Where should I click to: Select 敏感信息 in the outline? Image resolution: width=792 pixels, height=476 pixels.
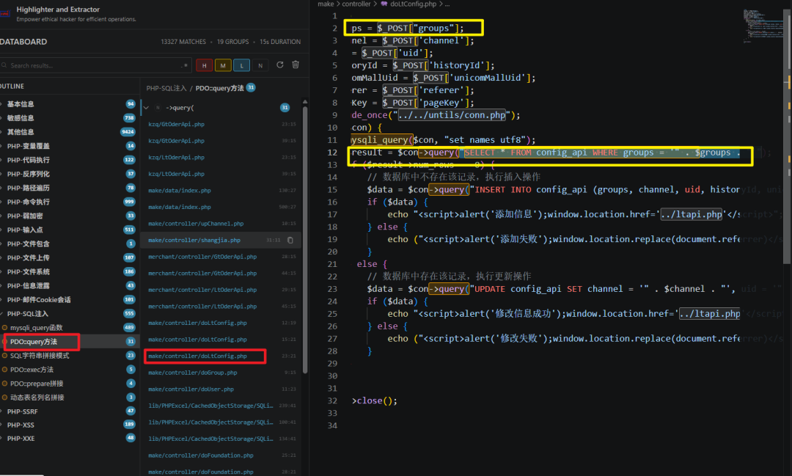21,118
